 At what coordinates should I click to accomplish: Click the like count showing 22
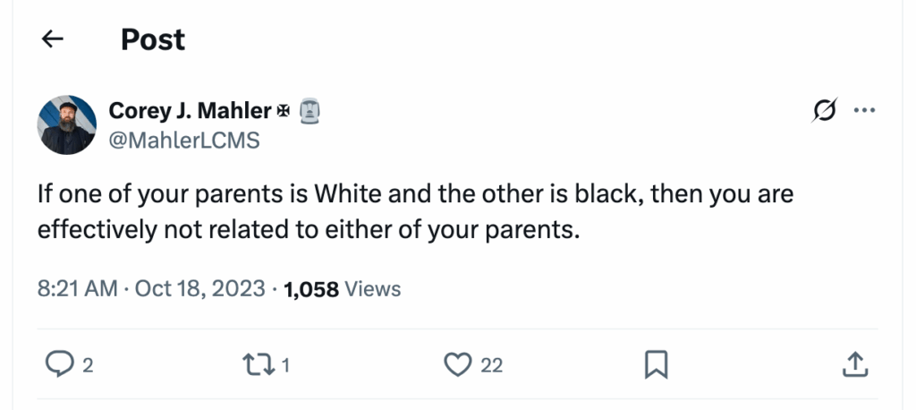click(491, 365)
